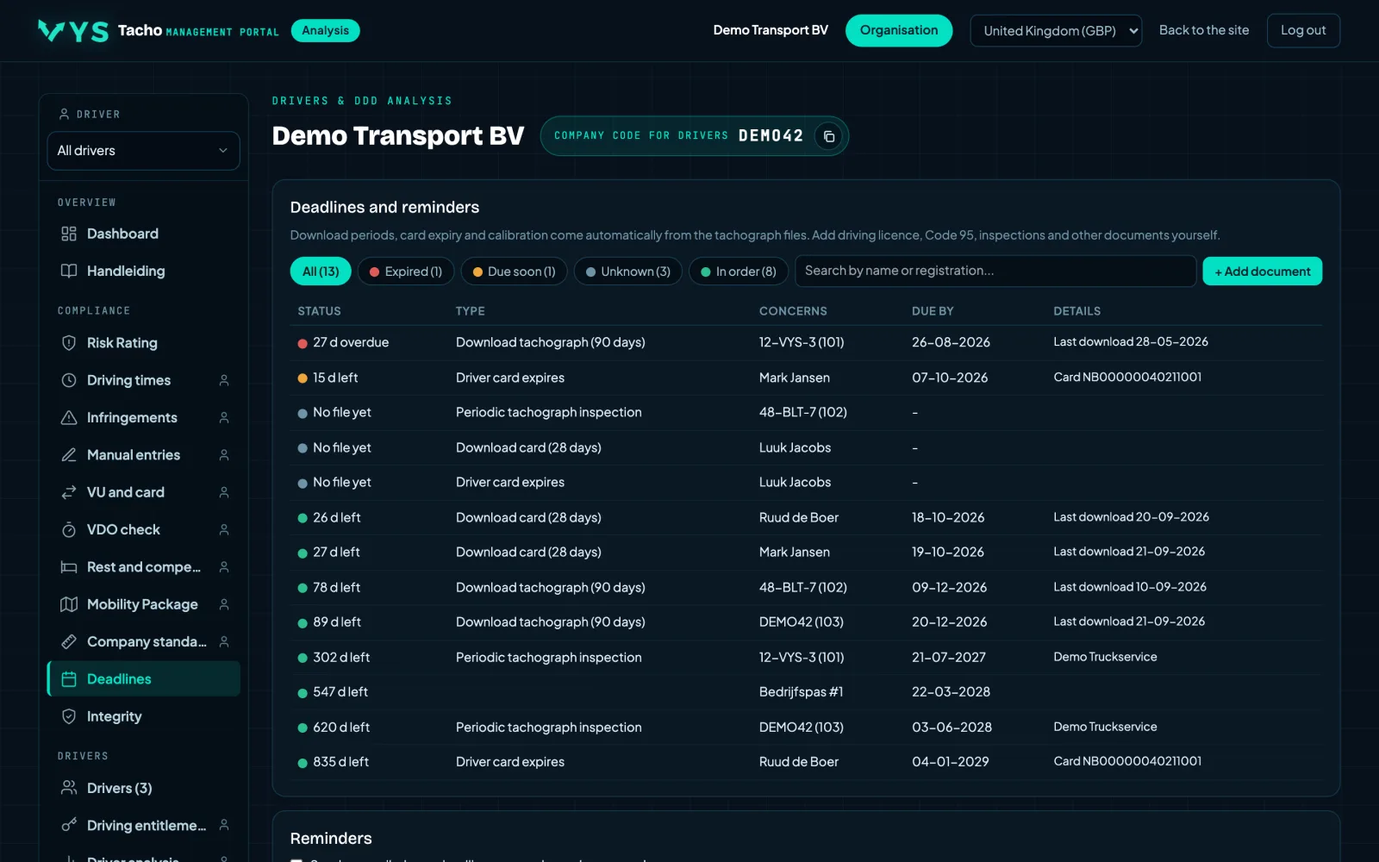This screenshot has width=1379, height=862.
Task: Open the Deadlines sidebar item
Action: click(143, 679)
